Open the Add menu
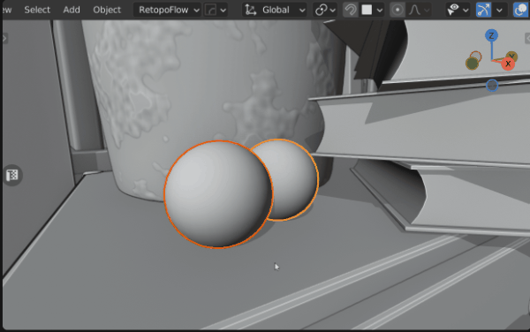Screen dimensions: 530x332 tap(72, 10)
